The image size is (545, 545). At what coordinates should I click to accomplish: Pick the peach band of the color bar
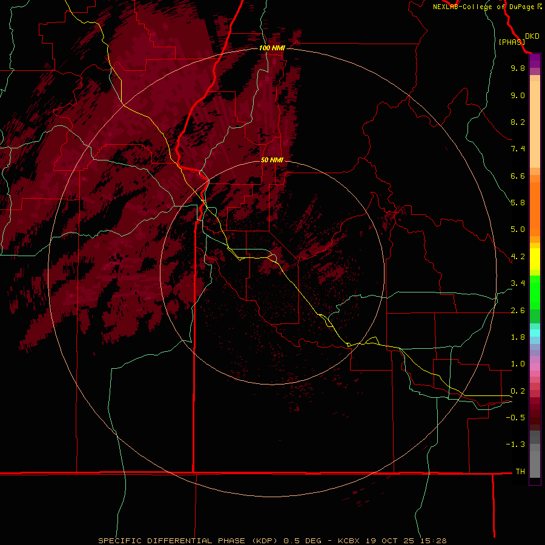click(535, 124)
